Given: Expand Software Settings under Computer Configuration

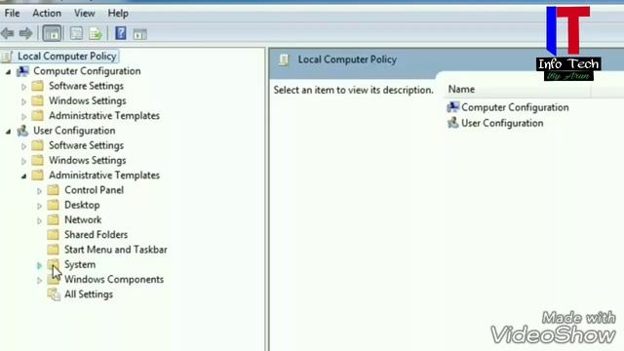Looking at the screenshot, I should pos(23,87).
